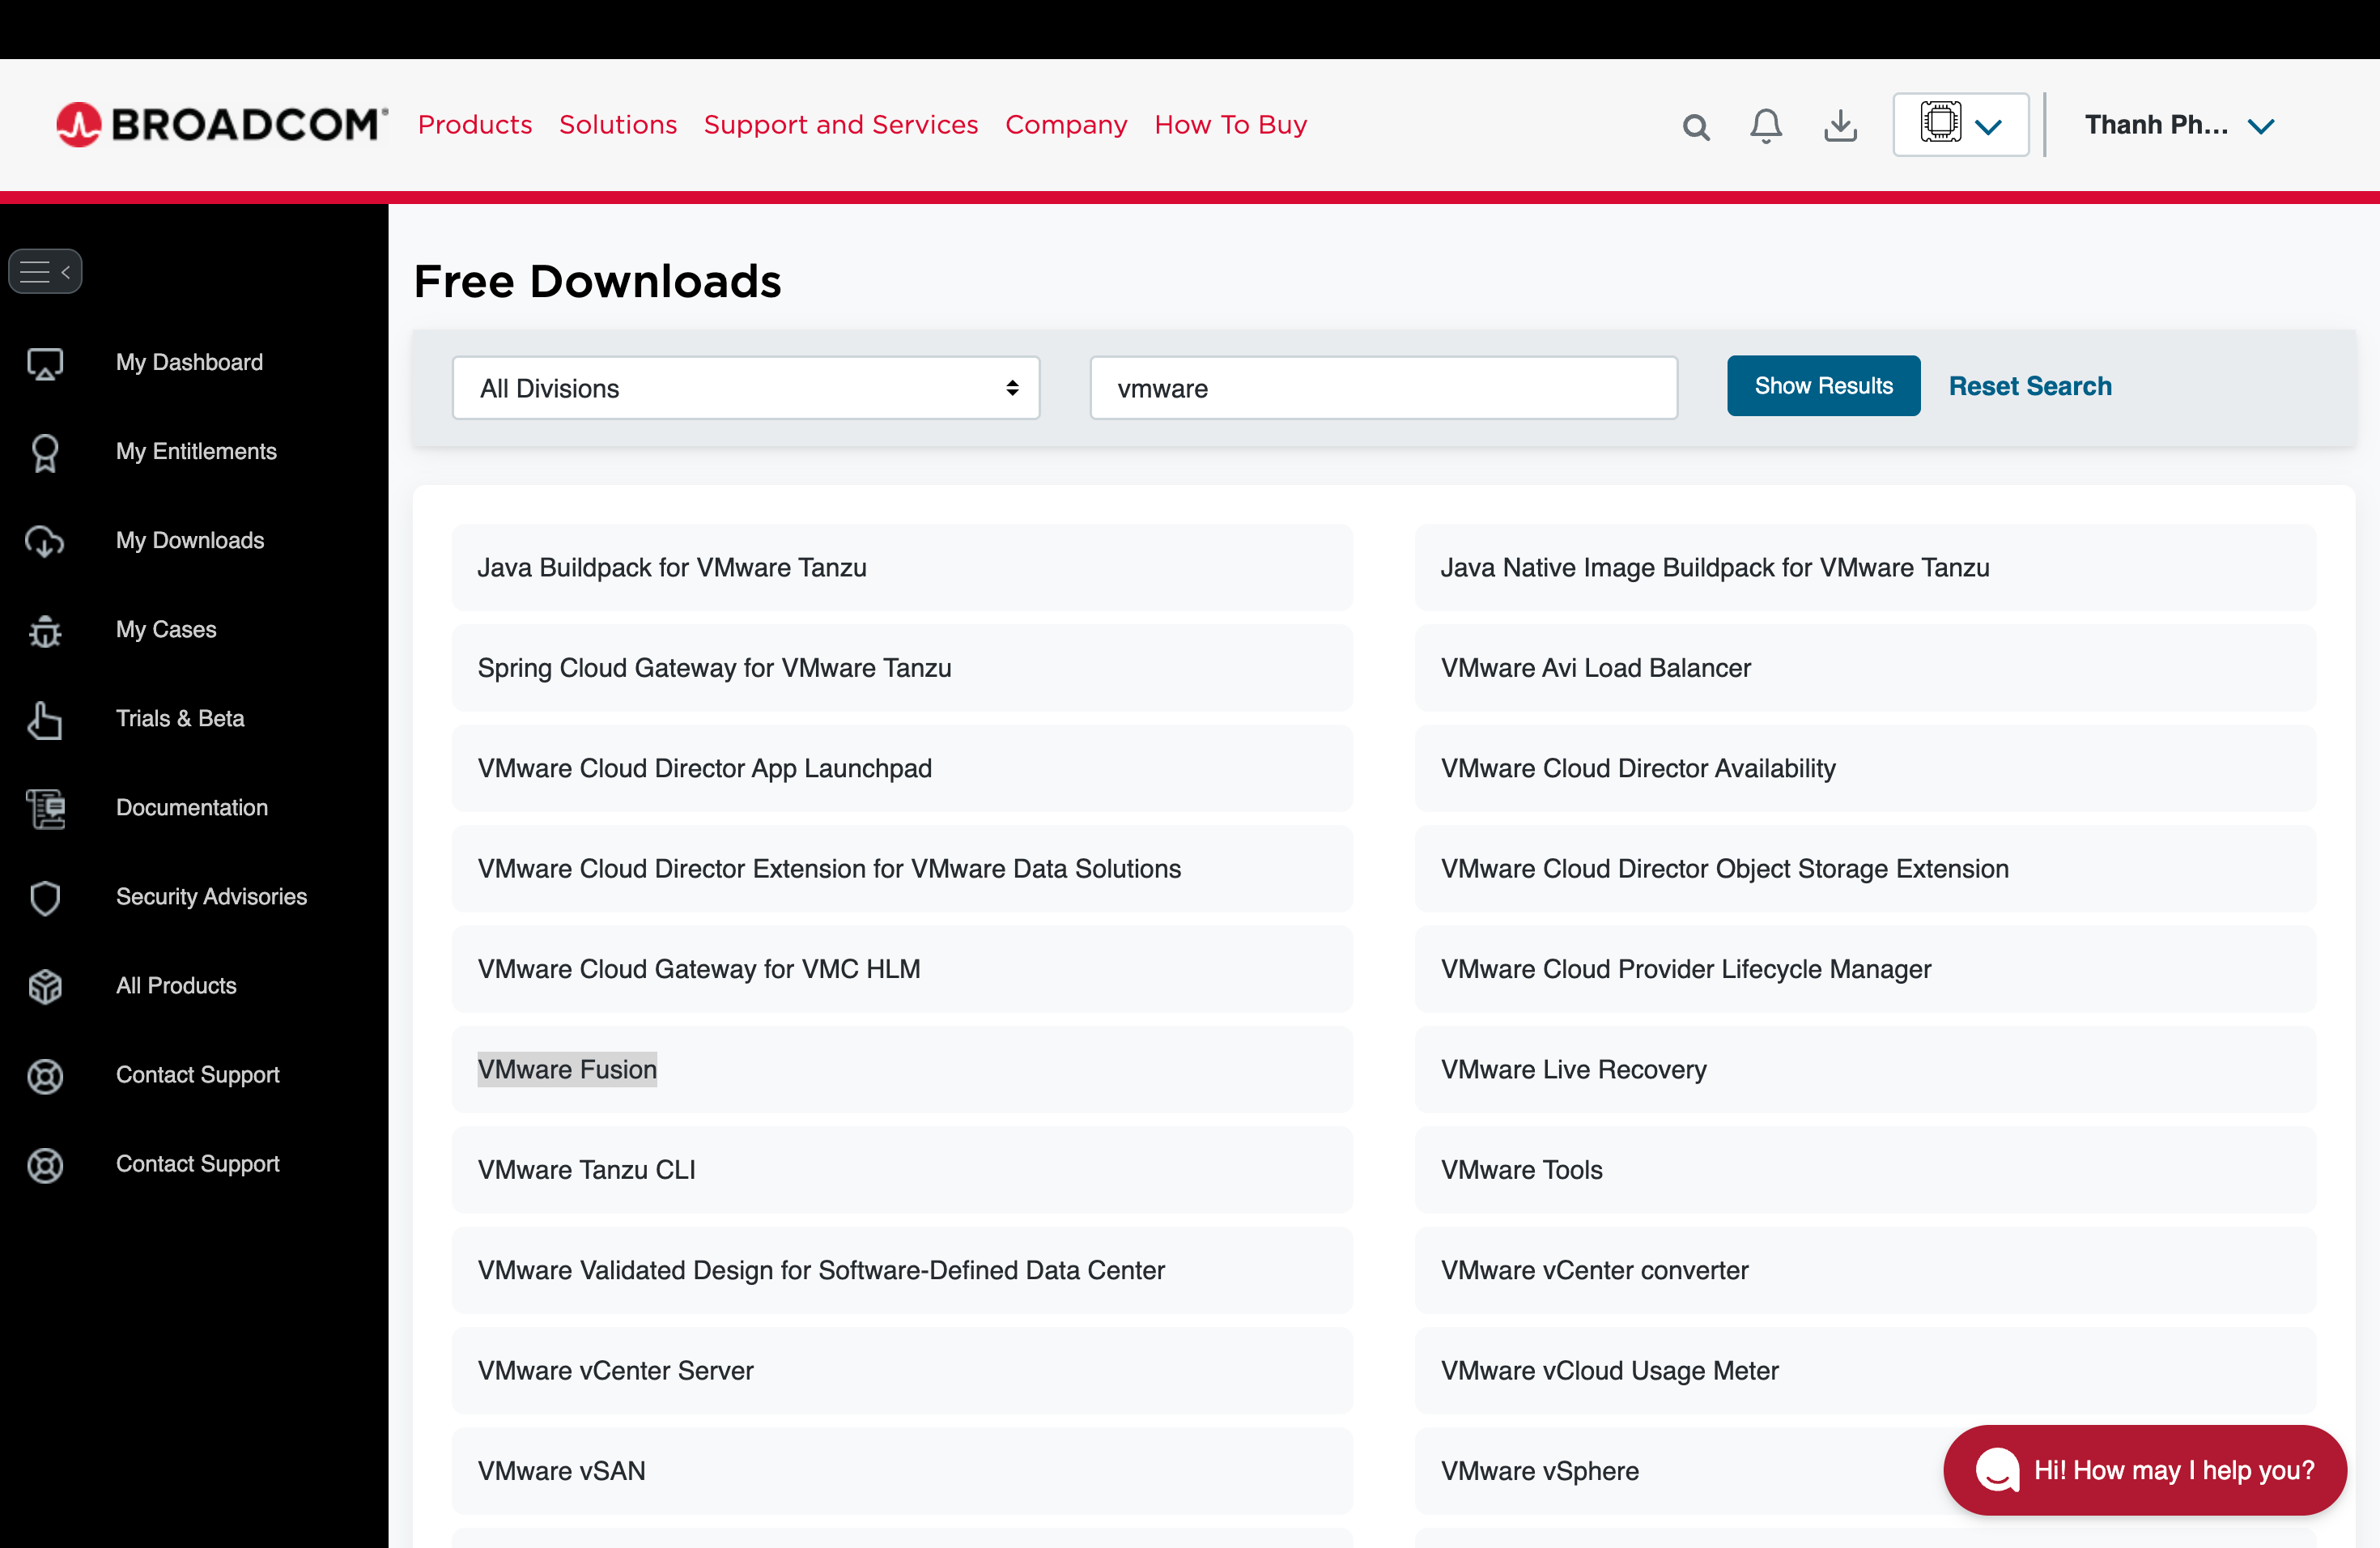Go to My Cases in sidebar
Image resolution: width=2380 pixels, height=1548 pixels.
166,629
